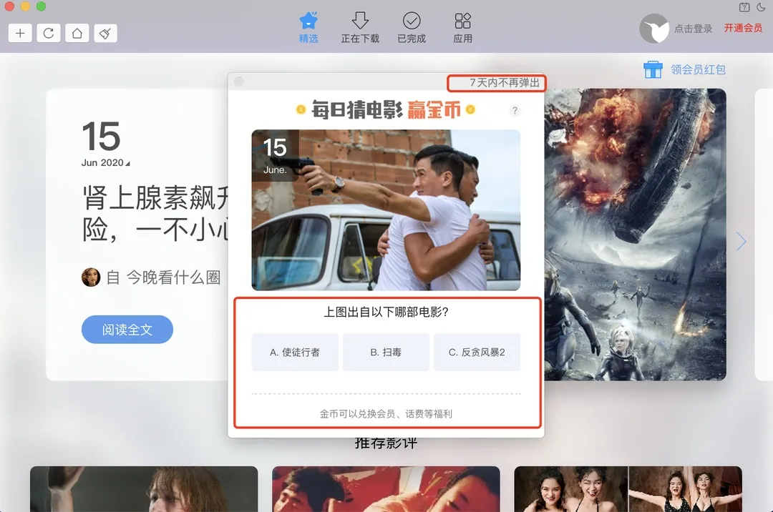Click the plus icon to add new download
The width and height of the screenshot is (773, 512).
click(x=20, y=33)
